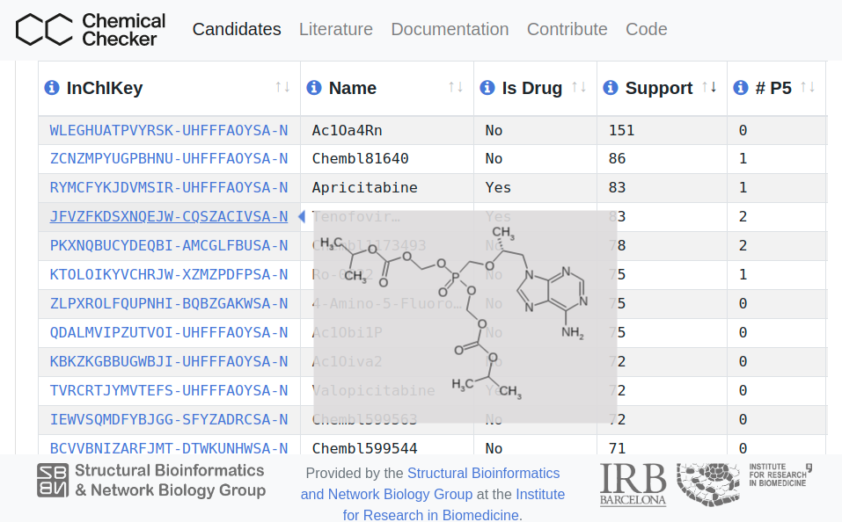This screenshot has height=522, width=842.
Task: Click the IRB Barcelona logo
Action: click(x=633, y=484)
